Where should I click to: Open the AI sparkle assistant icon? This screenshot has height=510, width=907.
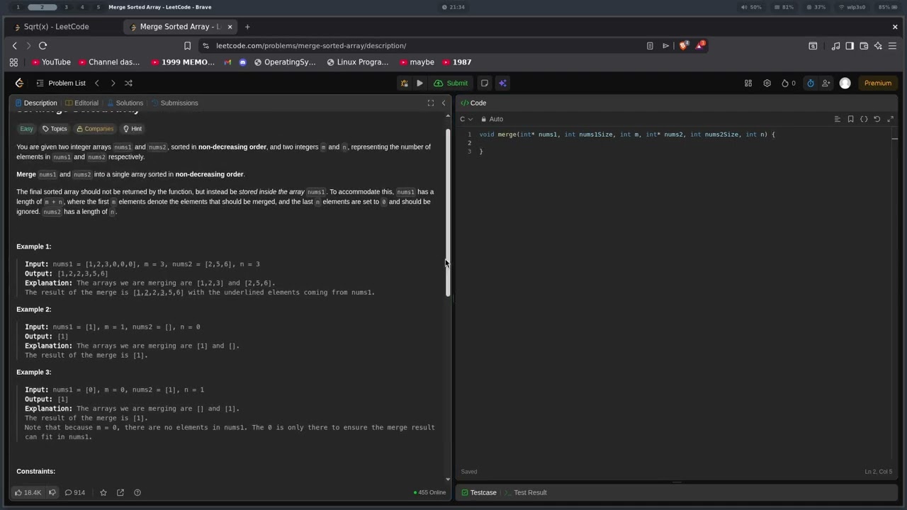pos(502,83)
